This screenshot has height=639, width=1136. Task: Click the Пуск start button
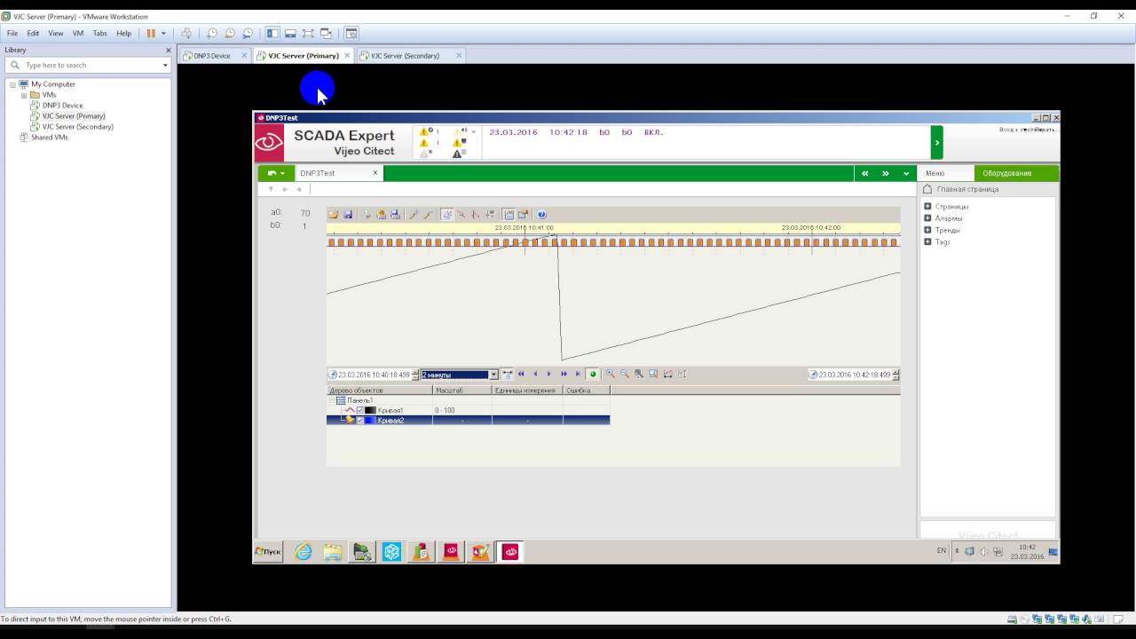[x=268, y=551]
